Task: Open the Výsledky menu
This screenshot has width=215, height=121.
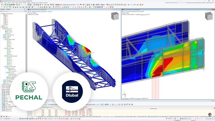Action: point(25,3)
